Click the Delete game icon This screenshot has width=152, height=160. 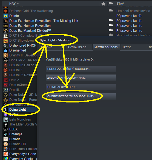(5, 16)
